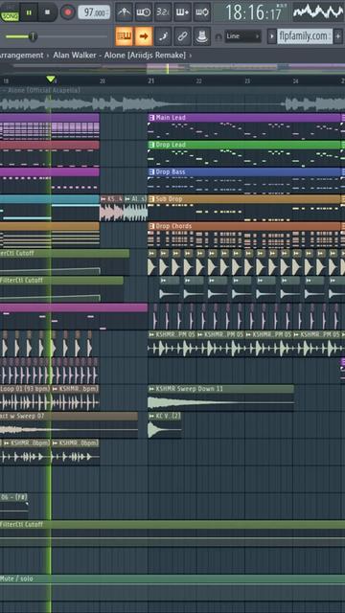The image size is (345, 613).
Task: Open KC V. [2] clip menu icon
Action: pos(151,416)
